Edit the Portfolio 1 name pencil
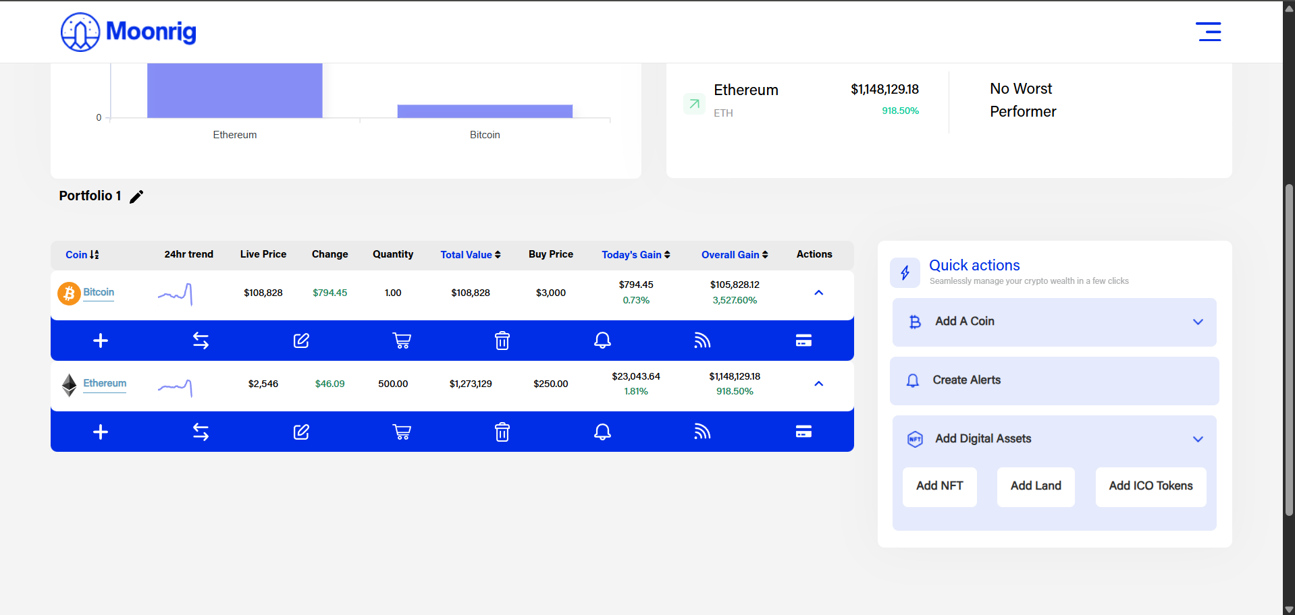The width and height of the screenshot is (1295, 615). pyautogui.click(x=136, y=196)
